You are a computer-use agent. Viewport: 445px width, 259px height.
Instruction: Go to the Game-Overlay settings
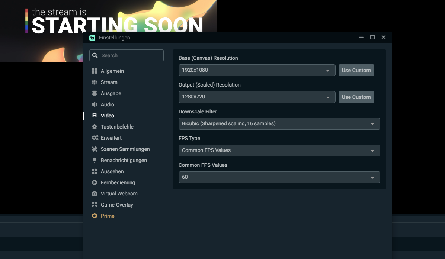(116, 205)
